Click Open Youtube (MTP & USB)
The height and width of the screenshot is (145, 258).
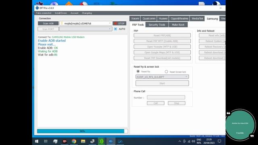(162, 47)
